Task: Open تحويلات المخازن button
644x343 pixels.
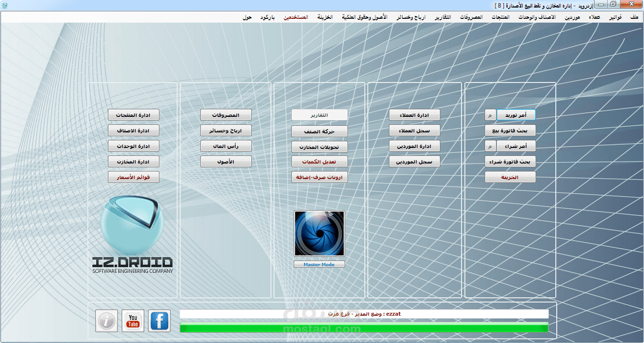Action: tap(319, 147)
